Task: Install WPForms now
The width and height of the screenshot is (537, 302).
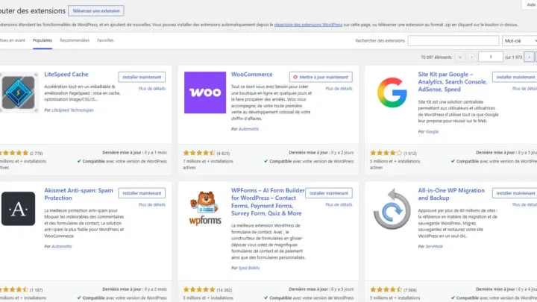Action: [x=329, y=193]
